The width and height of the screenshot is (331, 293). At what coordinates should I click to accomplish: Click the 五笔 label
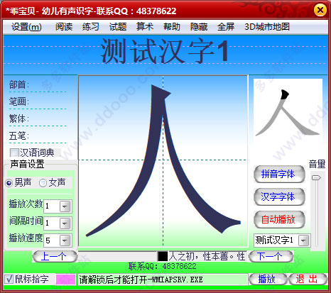19,136
